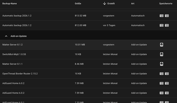Viewport: 177px width, 103px height.
Task: Open Matter Server 8.1.1 backup entry
Action: click(88, 64)
